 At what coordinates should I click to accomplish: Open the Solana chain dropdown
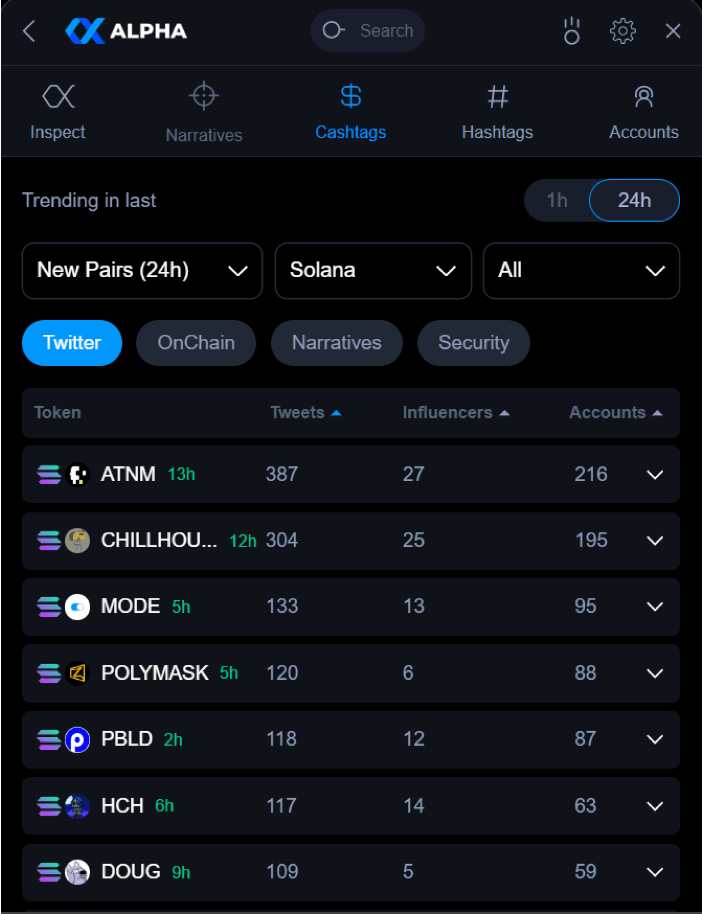pyautogui.click(x=373, y=271)
